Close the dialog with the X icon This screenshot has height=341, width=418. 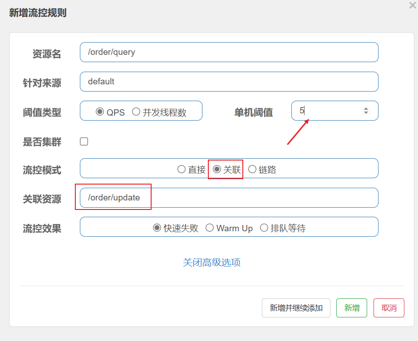click(413, 5)
